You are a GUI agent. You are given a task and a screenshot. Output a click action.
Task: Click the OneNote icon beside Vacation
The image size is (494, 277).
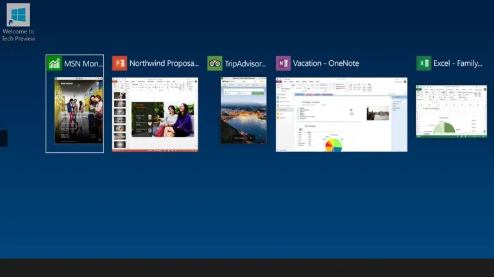tap(283, 63)
